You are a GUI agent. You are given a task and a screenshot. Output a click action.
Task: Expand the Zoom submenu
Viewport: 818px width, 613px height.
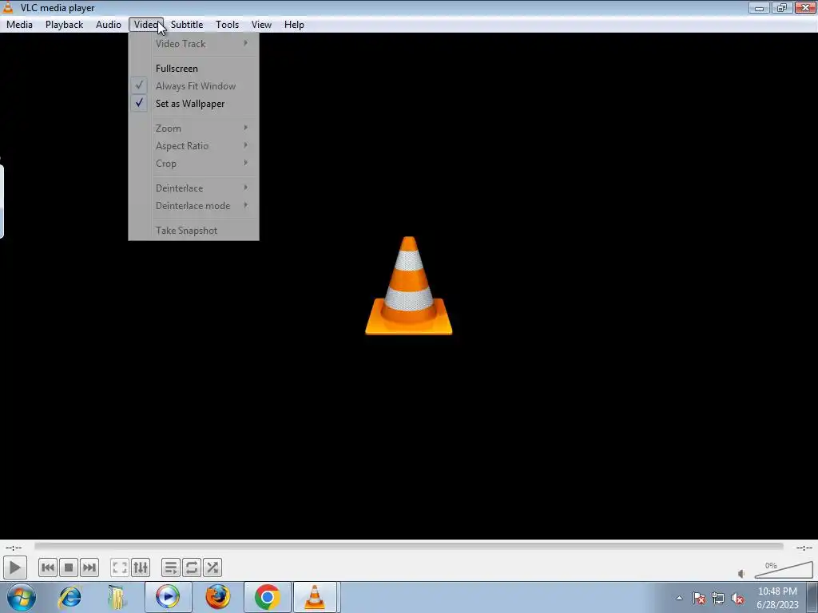[x=193, y=129]
